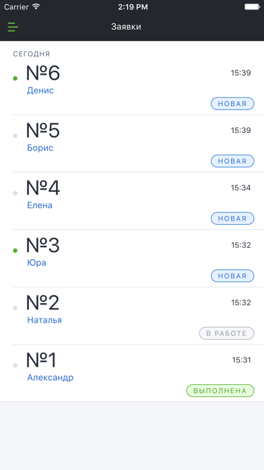The width and height of the screenshot is (264, 470).
Task: Select customer name Наталья
Action: point(44,320)
